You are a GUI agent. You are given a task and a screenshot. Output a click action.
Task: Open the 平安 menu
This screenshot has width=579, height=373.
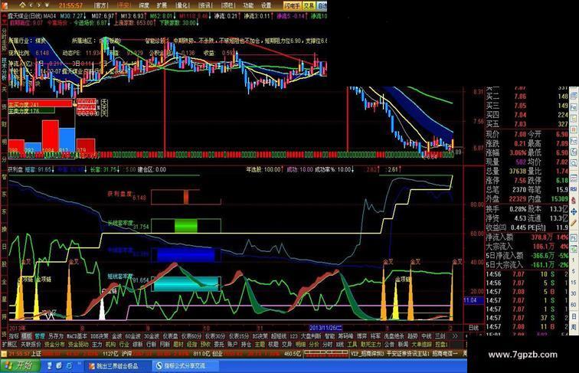[124, 5]
